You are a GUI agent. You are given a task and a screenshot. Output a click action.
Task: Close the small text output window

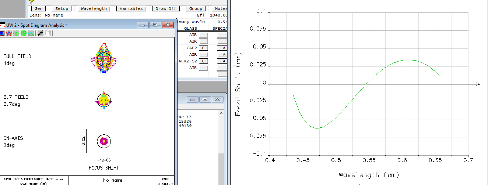pos(218,99)
